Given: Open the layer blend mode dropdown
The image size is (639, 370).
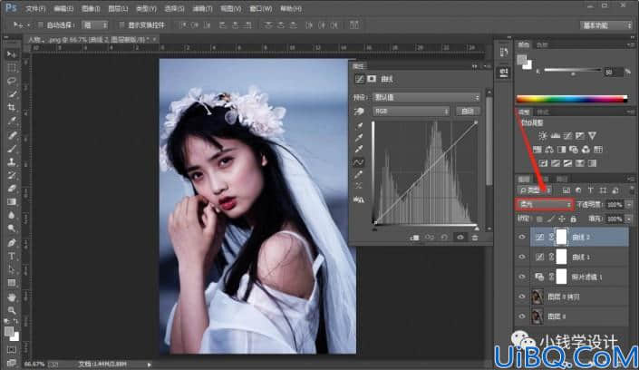Looking at the screenshot, I should click(545, 204).
